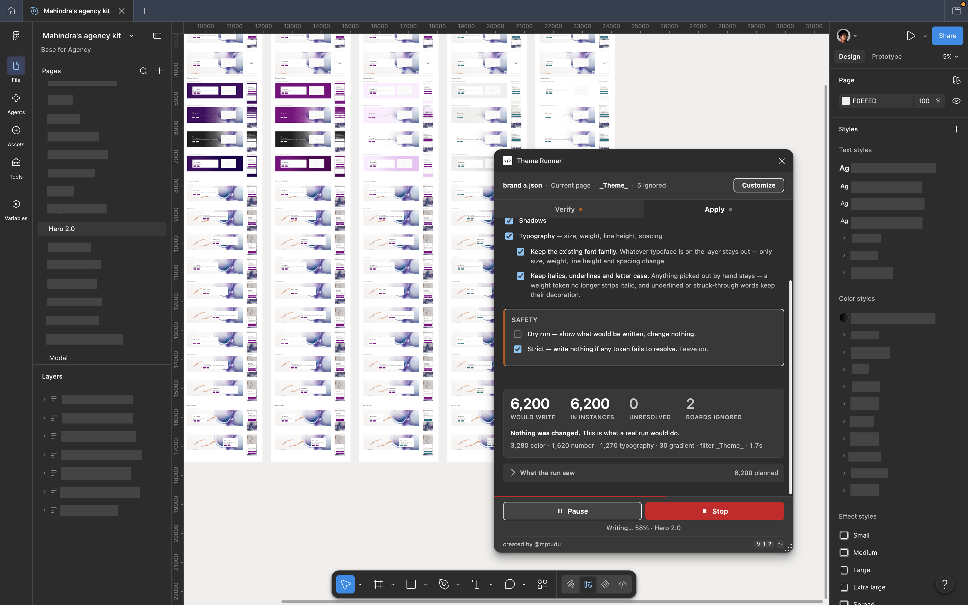Uncheck Keep the existing font family

(x=520, y=252)
